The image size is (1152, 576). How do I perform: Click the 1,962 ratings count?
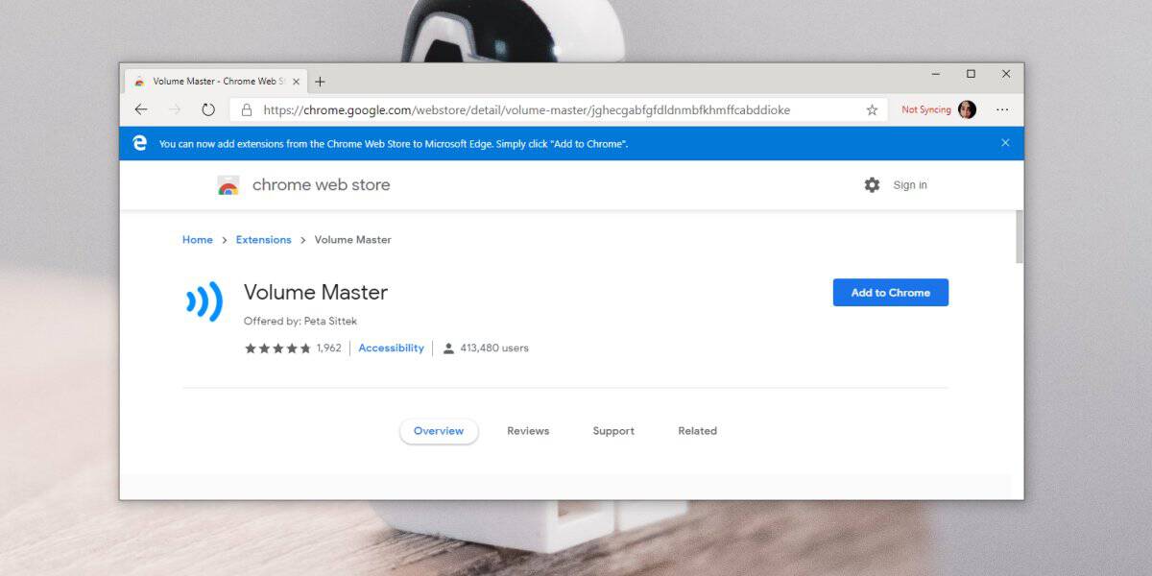329,348
